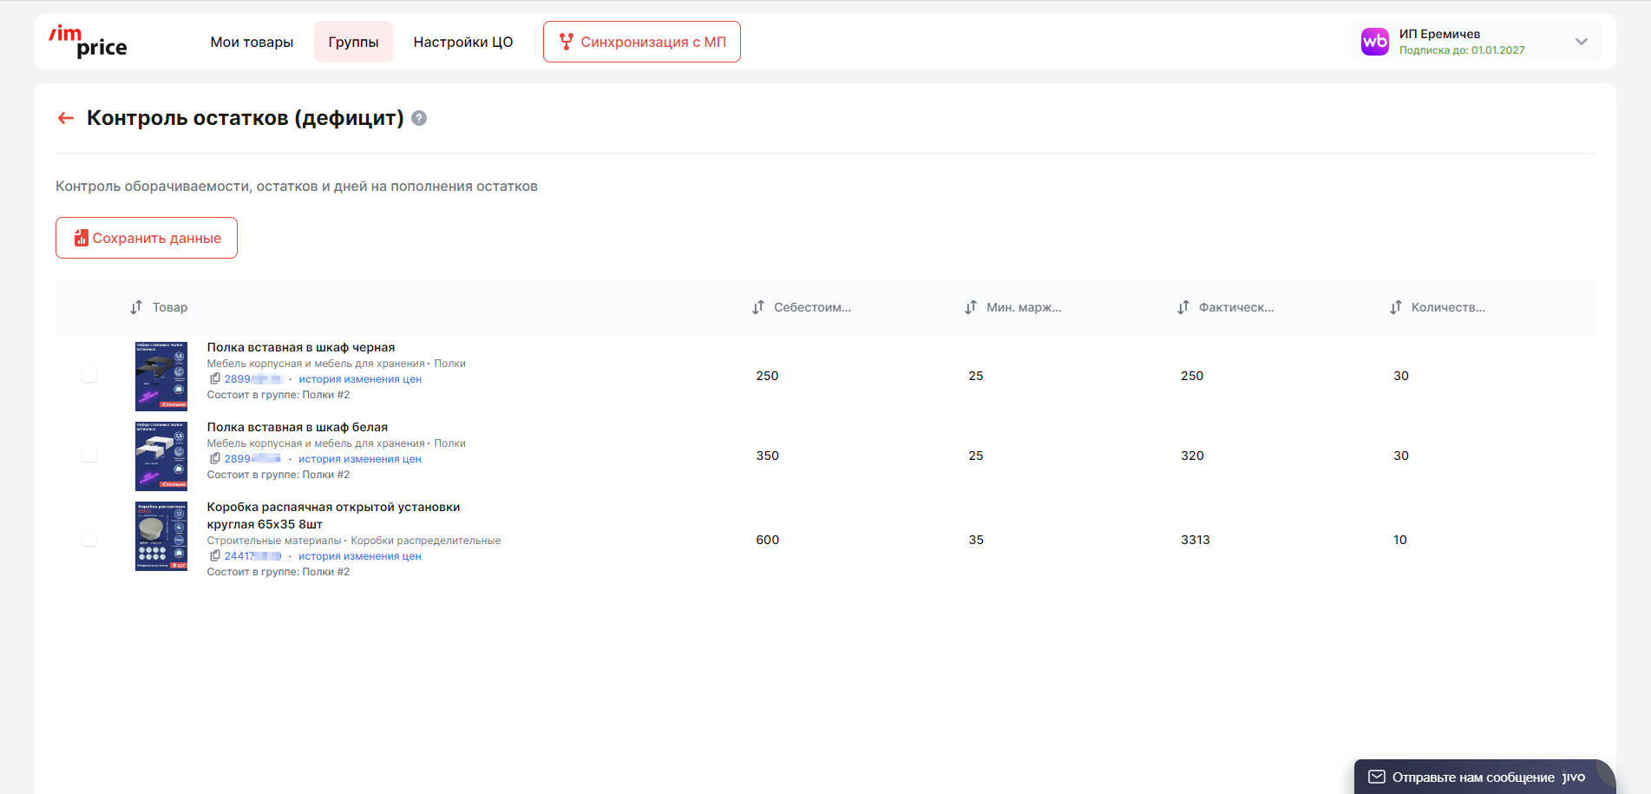
Task: Sort by Себестоимость column icon
Action: 758,307
